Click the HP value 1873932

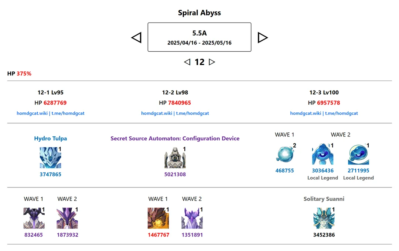coord(68,235)
